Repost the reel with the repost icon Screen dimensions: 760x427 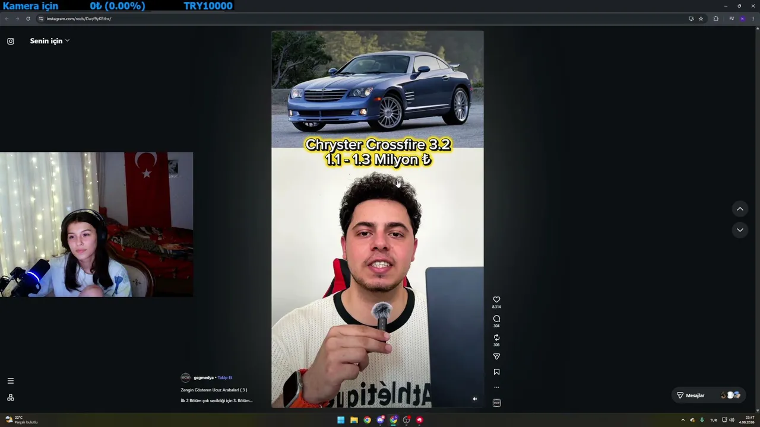coord(496,337)
